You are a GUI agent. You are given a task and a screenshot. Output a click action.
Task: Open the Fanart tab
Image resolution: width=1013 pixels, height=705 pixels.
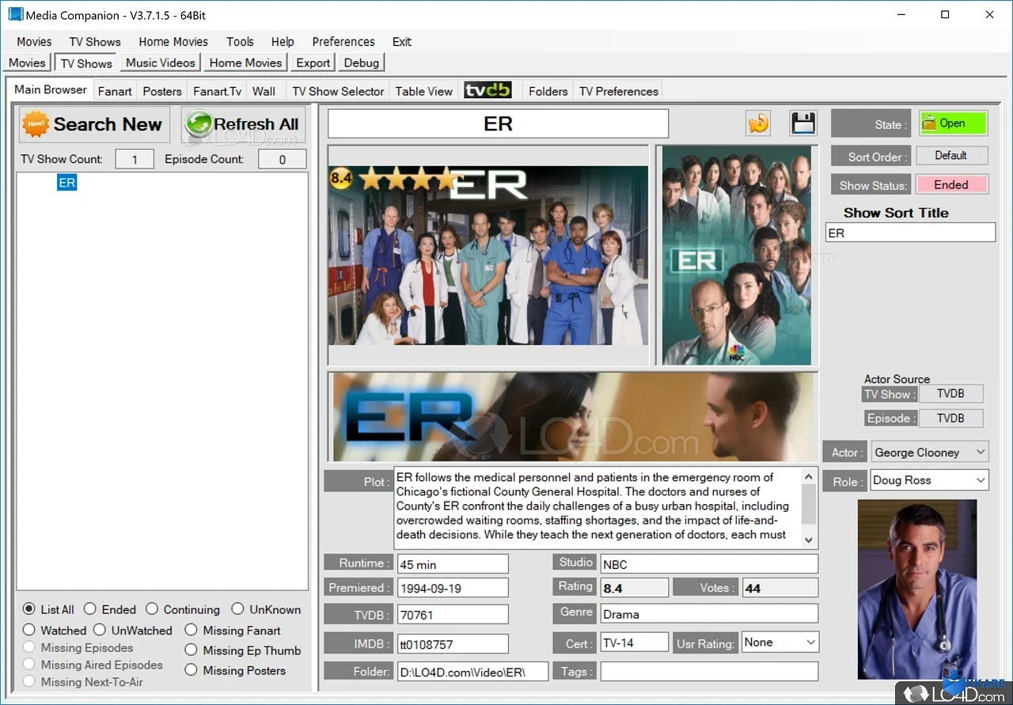point(115,91)
